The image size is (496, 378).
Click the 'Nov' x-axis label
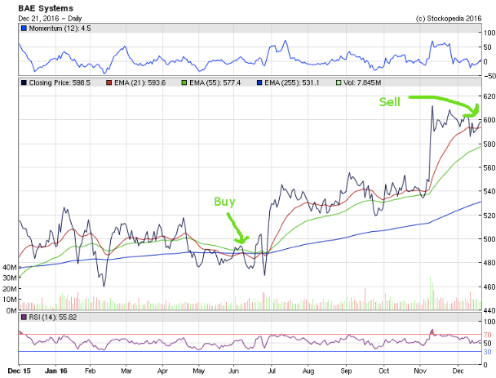point(420,371)
